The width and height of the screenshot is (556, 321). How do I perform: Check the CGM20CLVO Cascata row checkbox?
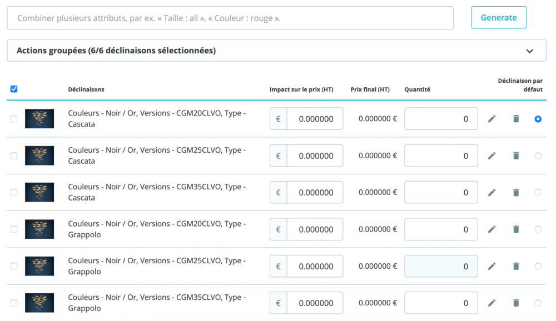[14, 119]
